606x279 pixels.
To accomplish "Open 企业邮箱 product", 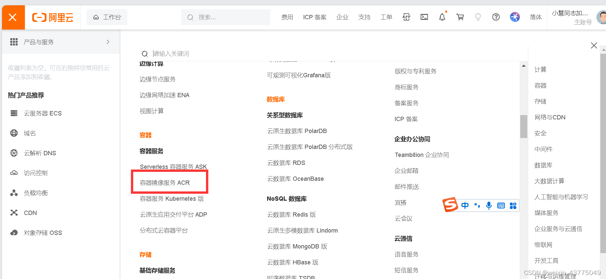I will click(x=406, y=171).
